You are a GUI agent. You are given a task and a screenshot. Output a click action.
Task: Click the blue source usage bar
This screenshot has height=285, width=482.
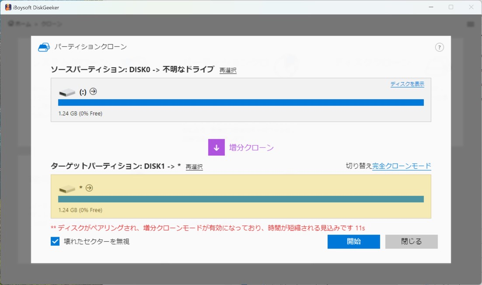tap(241, 103)
